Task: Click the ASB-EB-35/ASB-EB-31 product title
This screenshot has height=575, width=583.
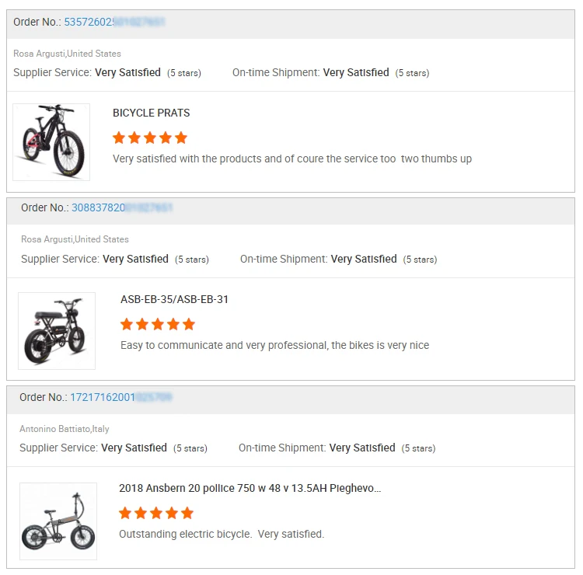Action: 174,300
